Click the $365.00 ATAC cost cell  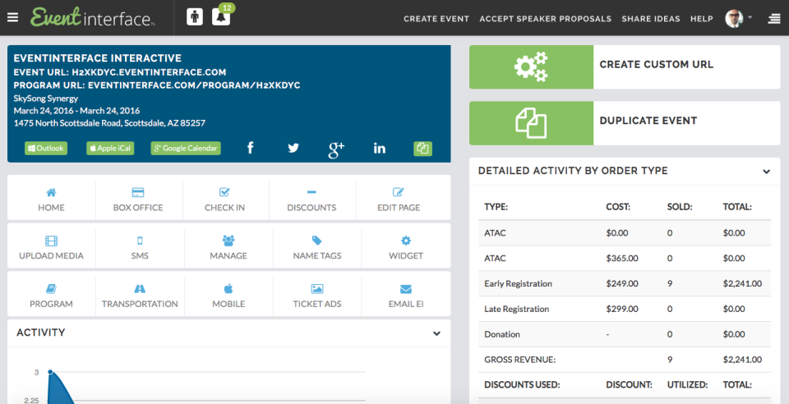pos(622,259)
